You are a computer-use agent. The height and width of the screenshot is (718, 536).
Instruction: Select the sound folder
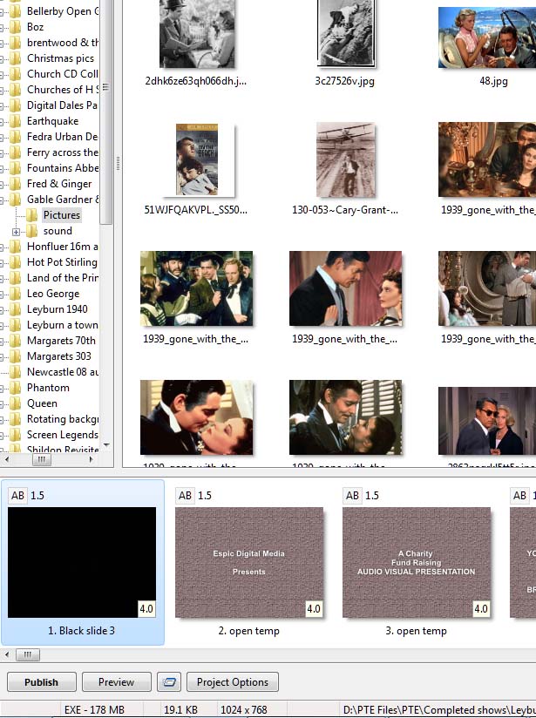click(x=58, y=231)
